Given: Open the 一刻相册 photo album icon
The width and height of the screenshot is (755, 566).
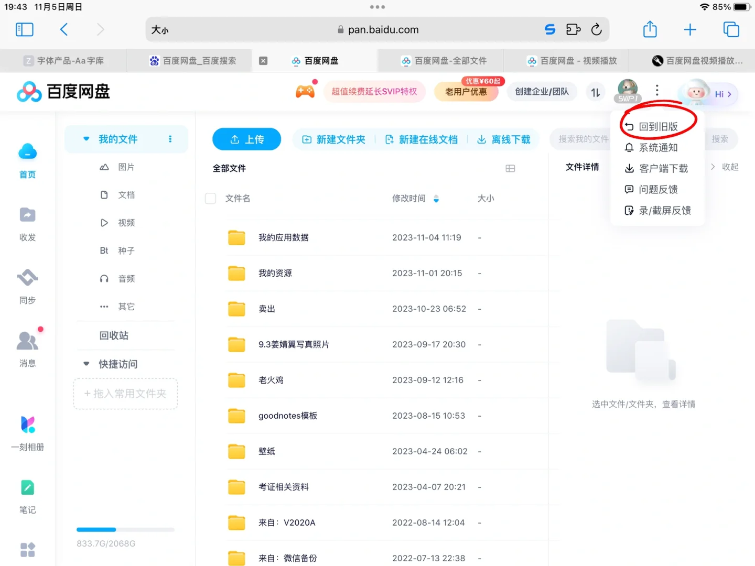Looking at the screenshot, I should [x=27, y=430].
